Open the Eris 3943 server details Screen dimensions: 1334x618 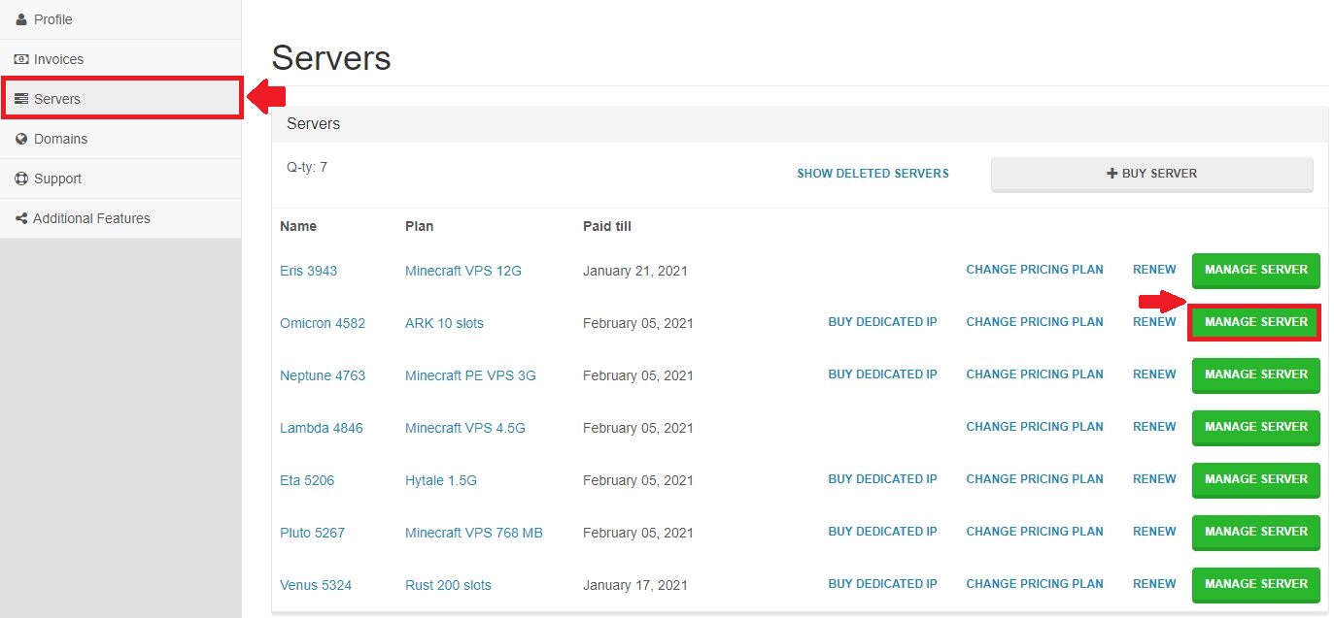coord(308,271)
